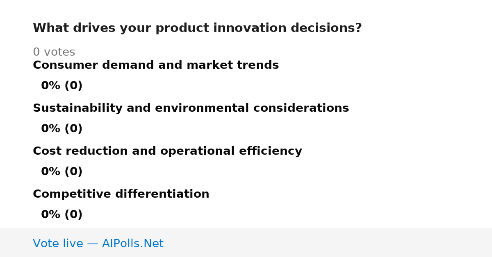
Task: Select Sustainability and environmental considerations option
Action: tap(191, 108)
